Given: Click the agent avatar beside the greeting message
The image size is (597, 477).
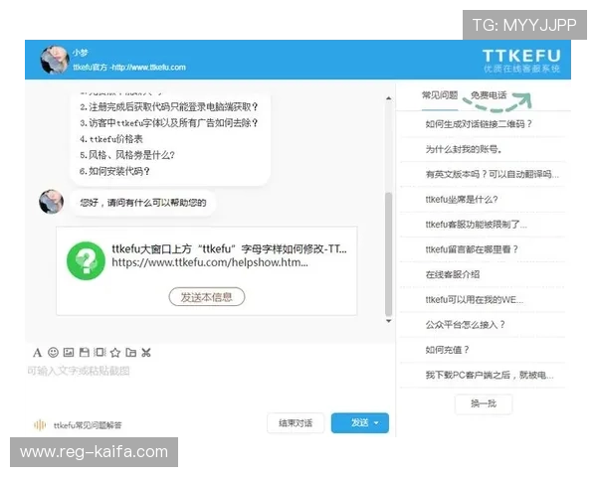Looking at the screenshot, I should click(x=52, y=202).
